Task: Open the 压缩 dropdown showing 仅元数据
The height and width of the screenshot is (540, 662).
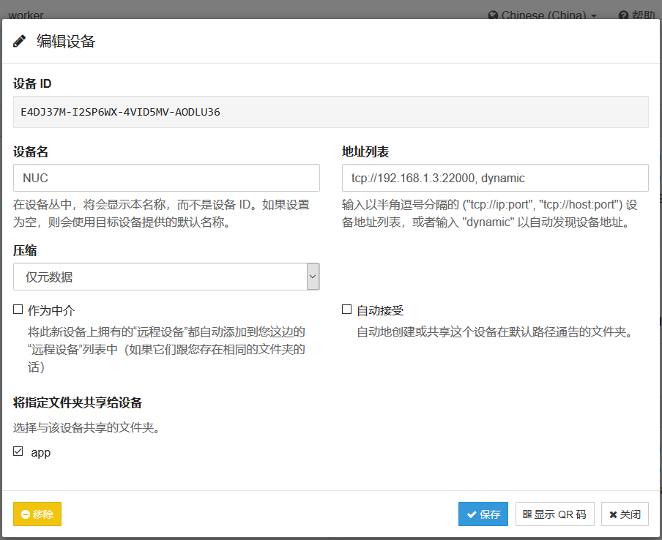Action: click(x=160, y=277)
